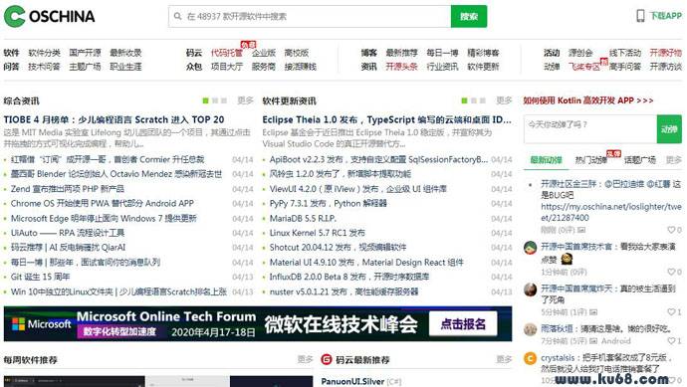687x387 pixels.
Task: Click the green 动弹 post button
Action: point(669,129)
